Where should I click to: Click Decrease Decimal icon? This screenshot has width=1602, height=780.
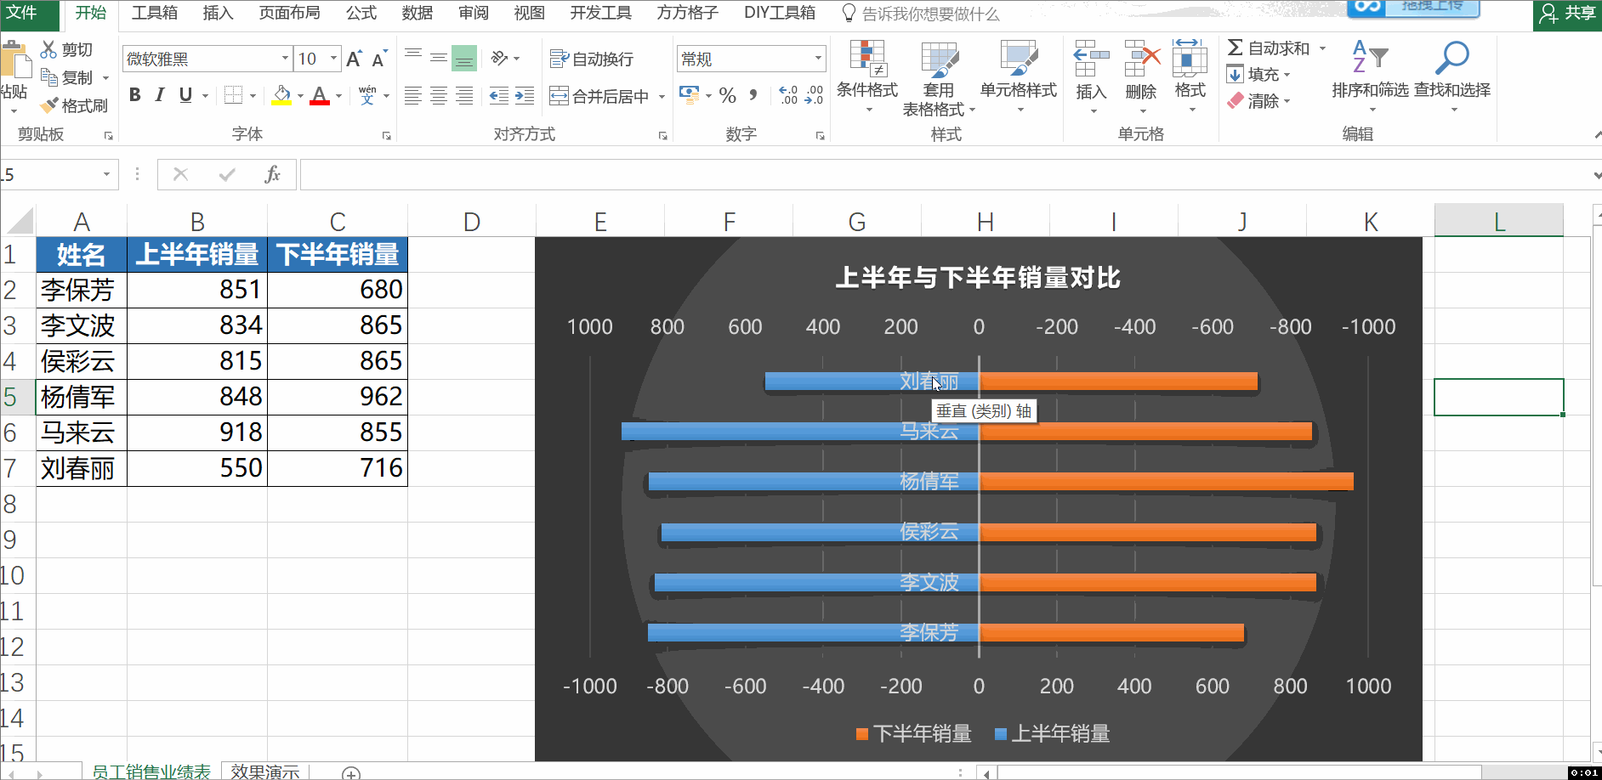click(814, 95)
